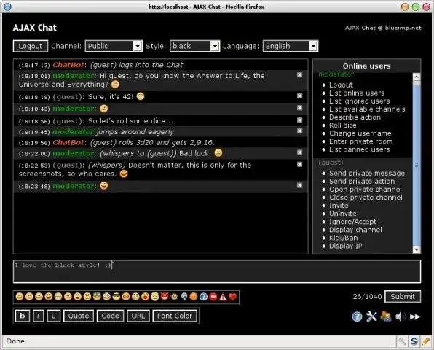Screen dimensions: 434x350
Task: Apply italic with the i button
Action: click(x=38, y=316)
